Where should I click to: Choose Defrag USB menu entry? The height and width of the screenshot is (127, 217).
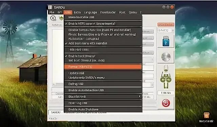(103, 84)
